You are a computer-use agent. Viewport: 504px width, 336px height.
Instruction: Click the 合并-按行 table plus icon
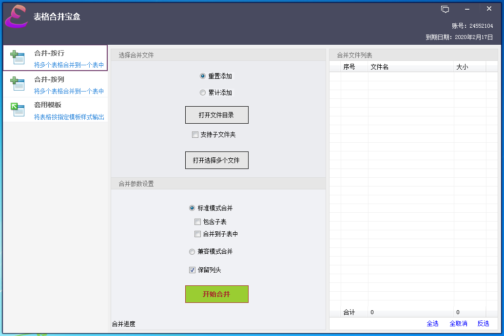point(18,57)
